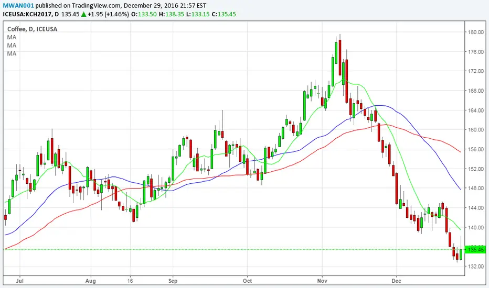Click the 172.00 price axis label
489x288 pixels.
(476, 71)
